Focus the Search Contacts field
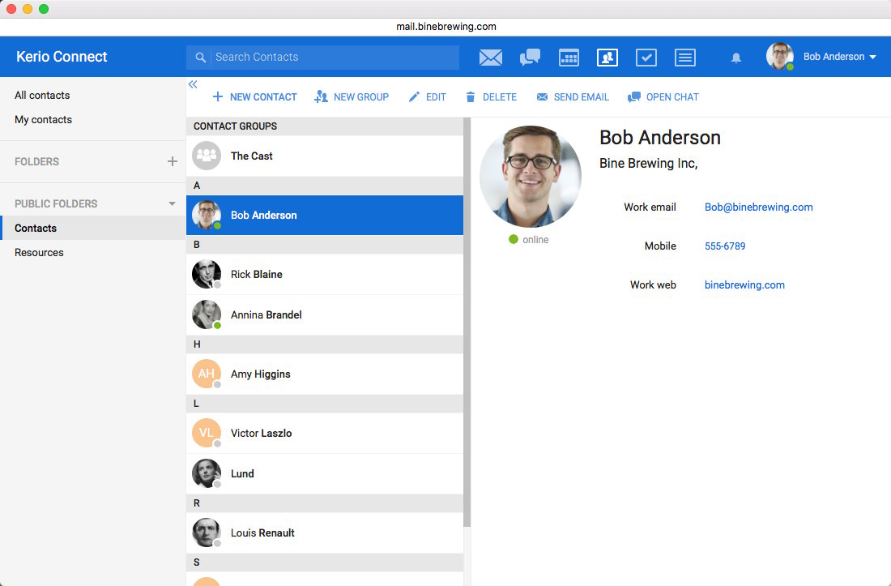The width and height of the screenshot is (891, 586). 322,58
